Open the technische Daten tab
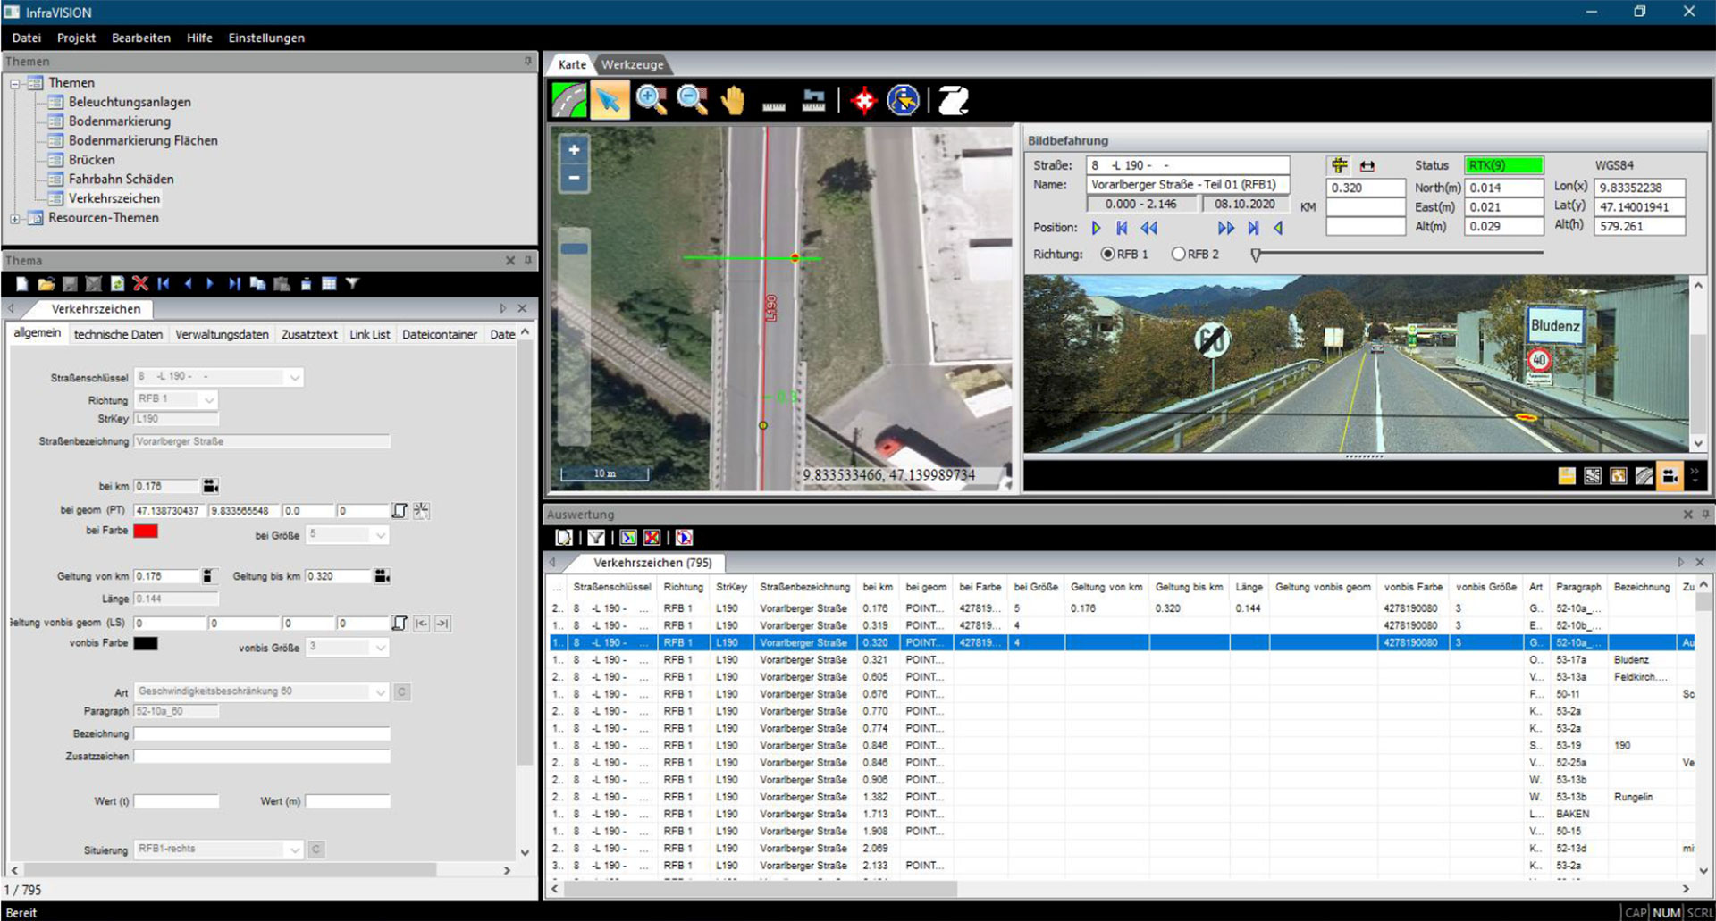The height and width of the screenshot is (921, 1716). 118,334
